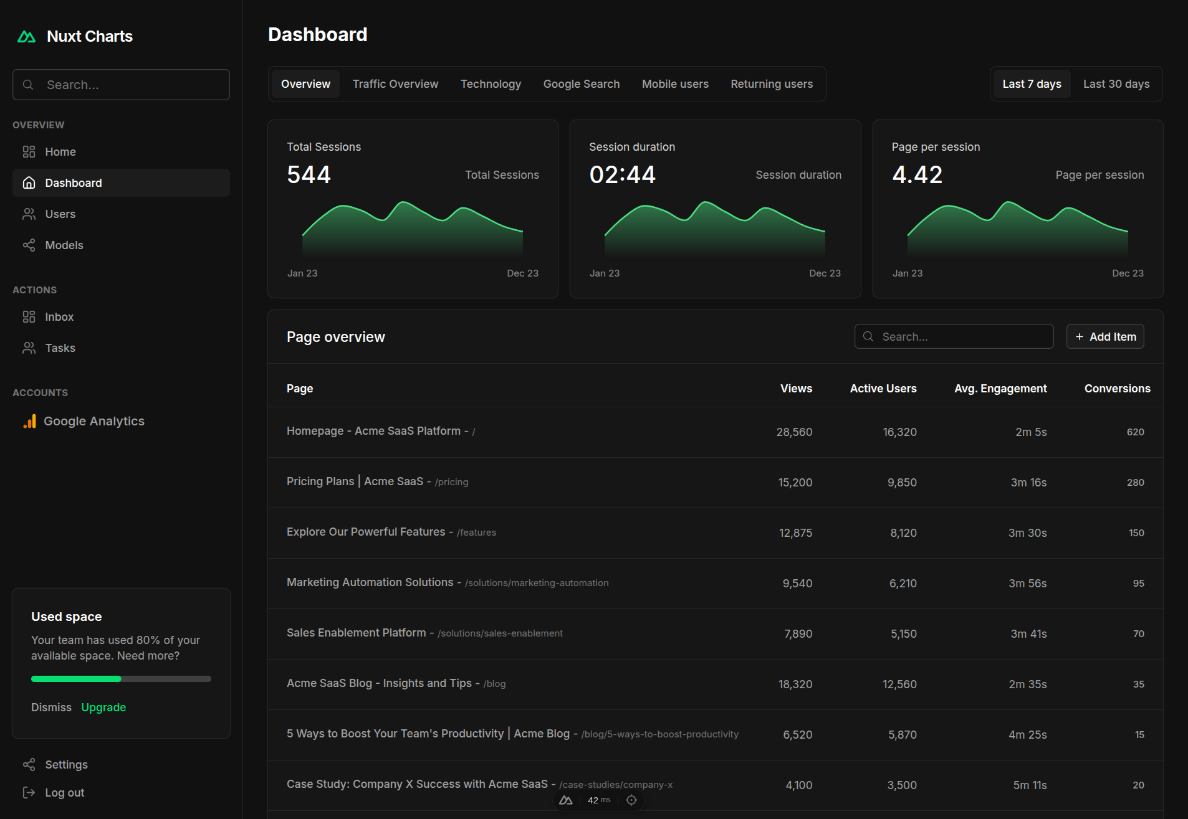The image size is (1188, 819).
Task: Open the Google Search tab
Action: (x=582, y=84)
